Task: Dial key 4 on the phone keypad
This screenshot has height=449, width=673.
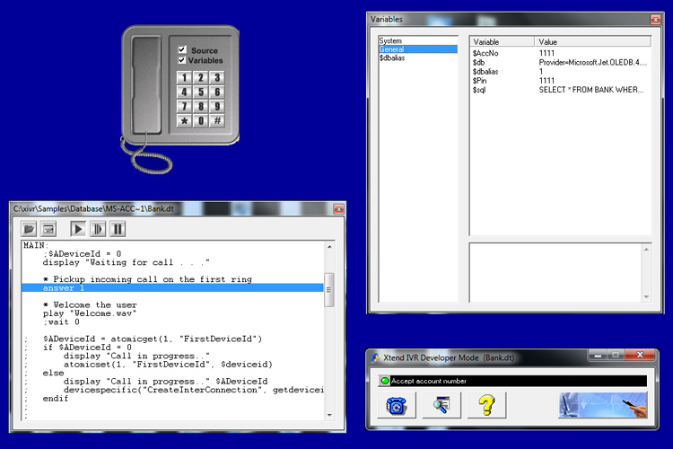Action: (x=184, y=92)
